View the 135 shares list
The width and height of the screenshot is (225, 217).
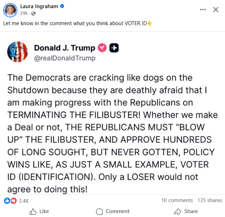210,200
